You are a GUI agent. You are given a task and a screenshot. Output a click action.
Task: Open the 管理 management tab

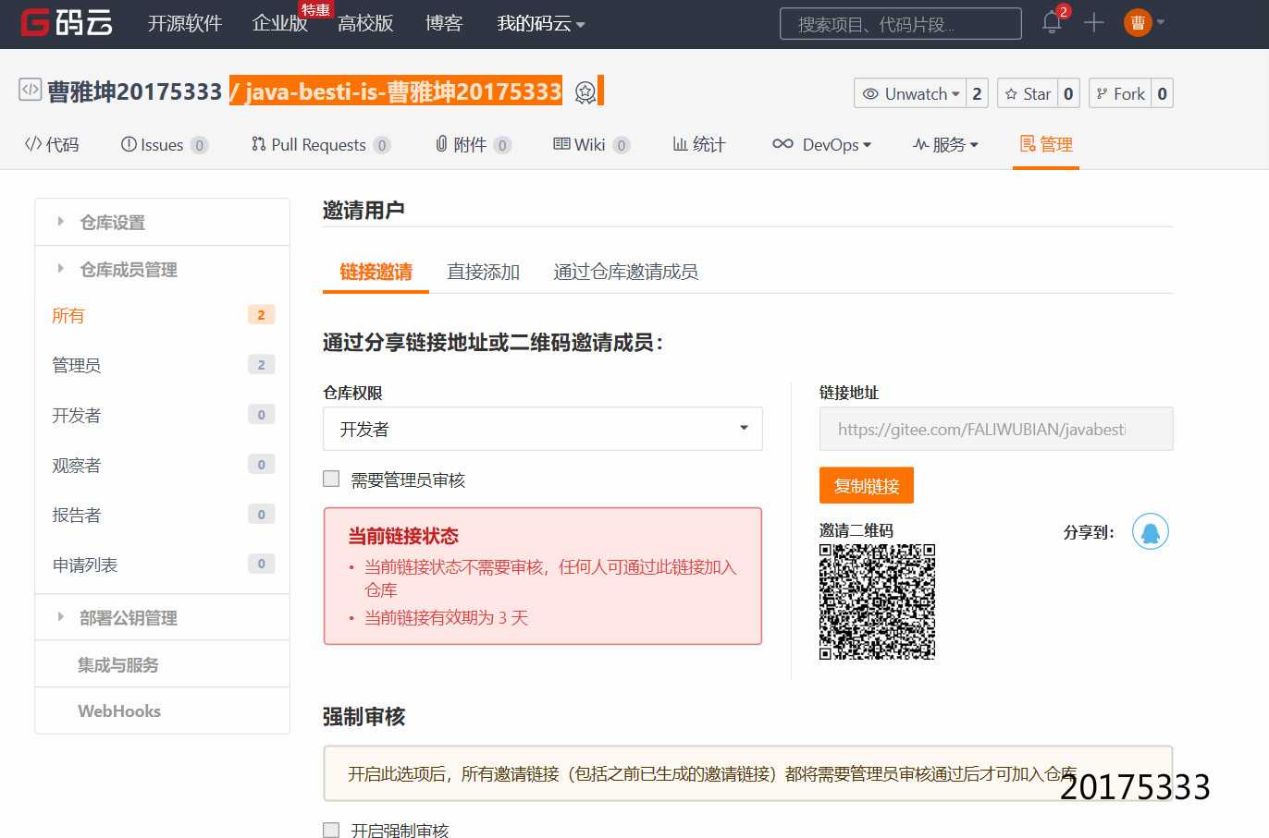(1046, 144)
